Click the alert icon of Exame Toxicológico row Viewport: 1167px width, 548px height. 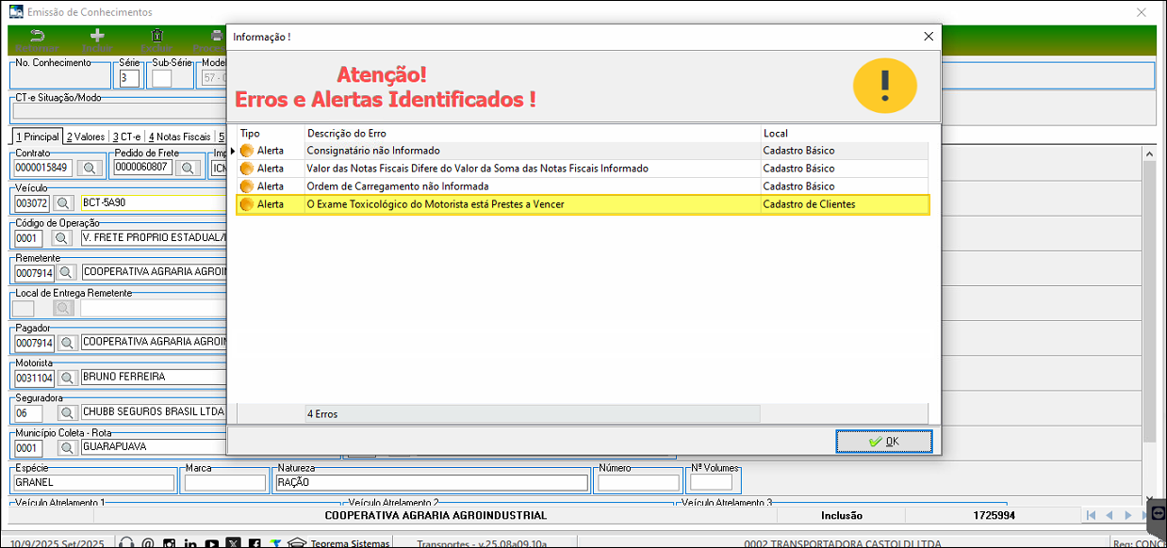tap(247, 204)
